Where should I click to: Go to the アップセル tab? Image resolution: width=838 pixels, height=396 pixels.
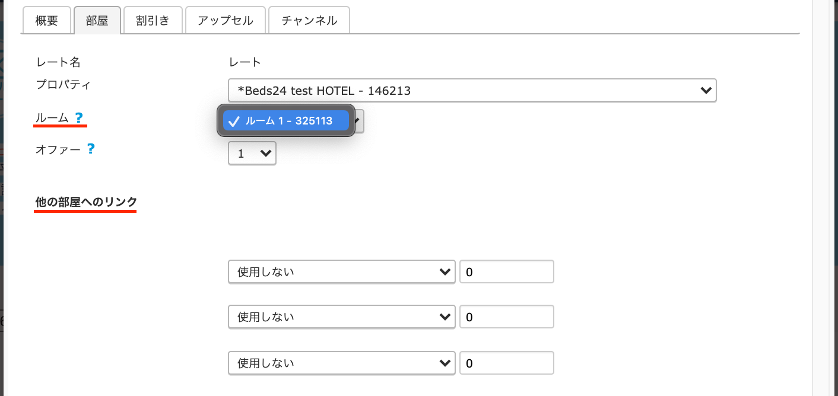(x=226, y=21)
